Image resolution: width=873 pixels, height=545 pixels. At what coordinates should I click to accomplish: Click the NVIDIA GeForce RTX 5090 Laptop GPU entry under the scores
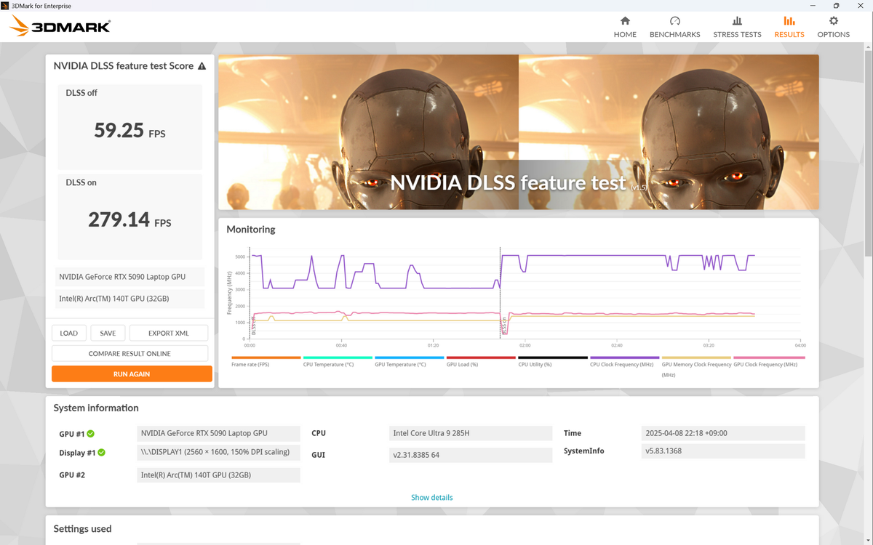coord(131,277)
